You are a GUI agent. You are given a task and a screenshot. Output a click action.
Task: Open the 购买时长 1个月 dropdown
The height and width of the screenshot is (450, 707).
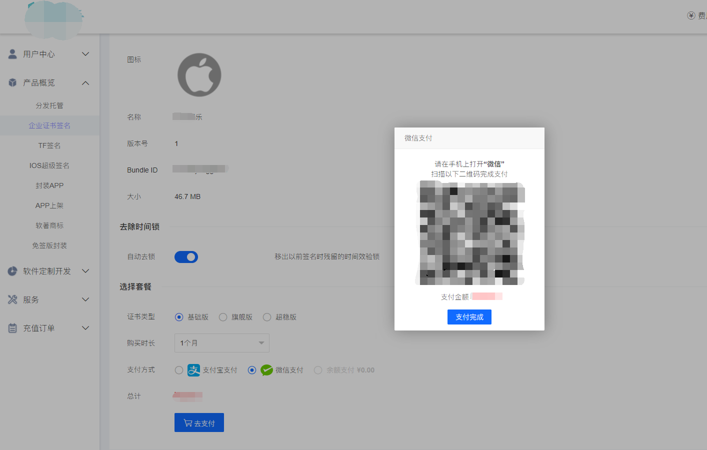point(222,343)
